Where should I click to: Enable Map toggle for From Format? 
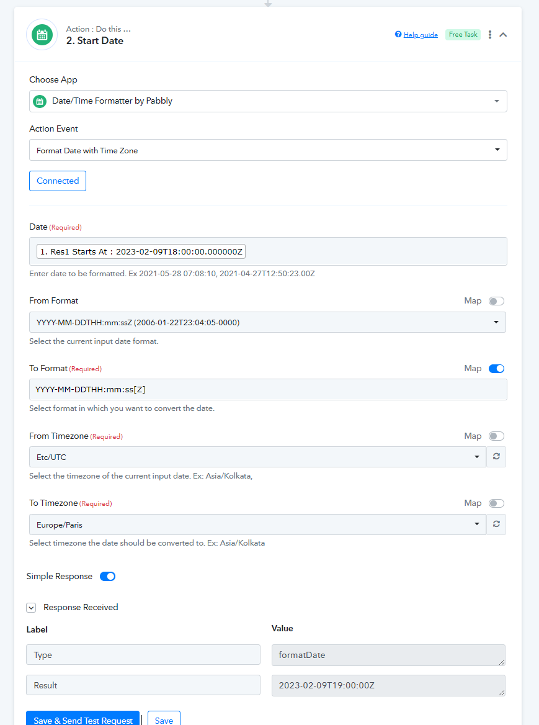coord(496,301)
